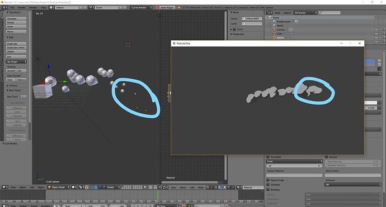The width and height of the screenshot is (386, 207).
Task: Click the timeline record red button icon
Action: tap(183, 205)
